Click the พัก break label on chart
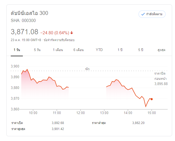 click(x=87, y=69)
